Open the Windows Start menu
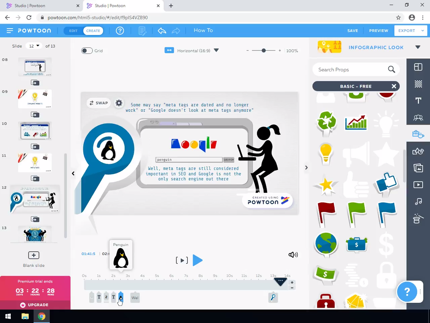430x323 pixels. [x=8, y=316]
